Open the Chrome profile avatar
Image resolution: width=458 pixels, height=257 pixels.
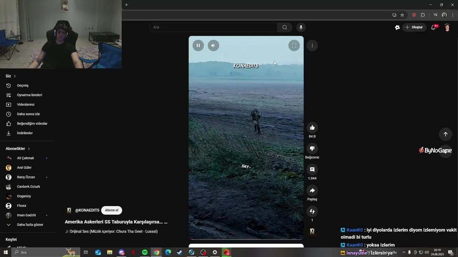[444, 15]
